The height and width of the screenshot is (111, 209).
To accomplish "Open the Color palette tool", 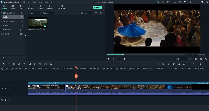I will coord(35,64).
